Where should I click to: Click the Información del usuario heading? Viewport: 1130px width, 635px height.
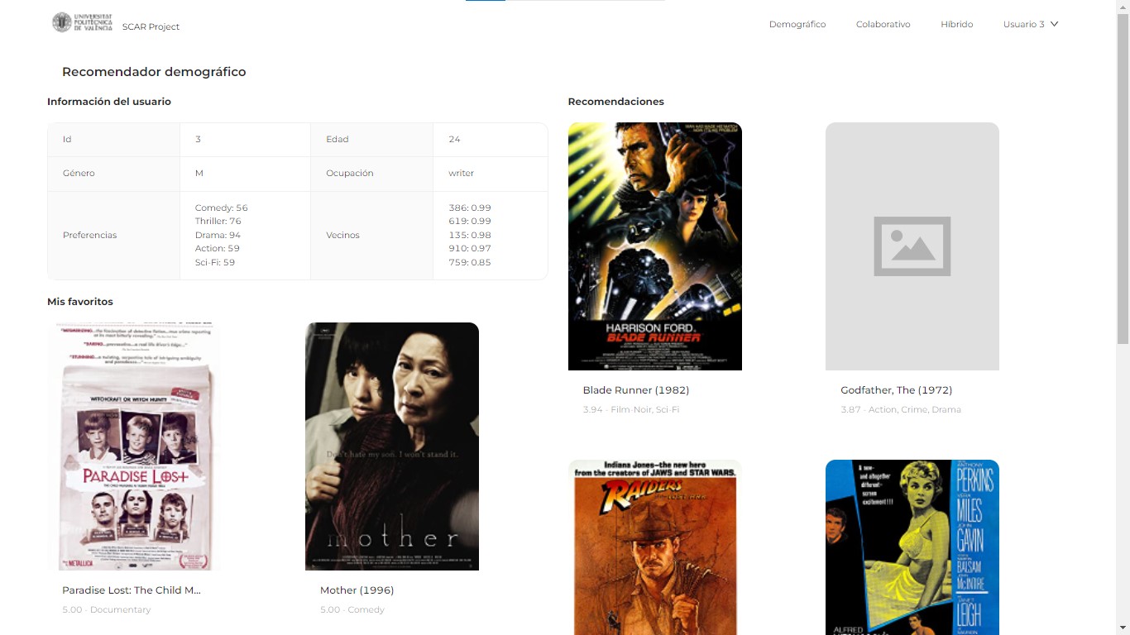coord(109,102)
